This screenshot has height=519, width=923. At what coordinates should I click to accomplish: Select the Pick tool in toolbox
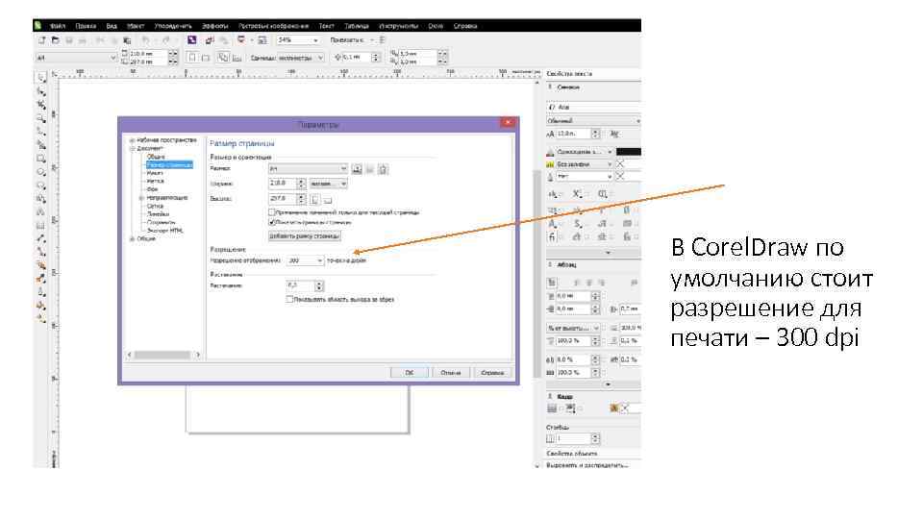click(x=41, y=78)
